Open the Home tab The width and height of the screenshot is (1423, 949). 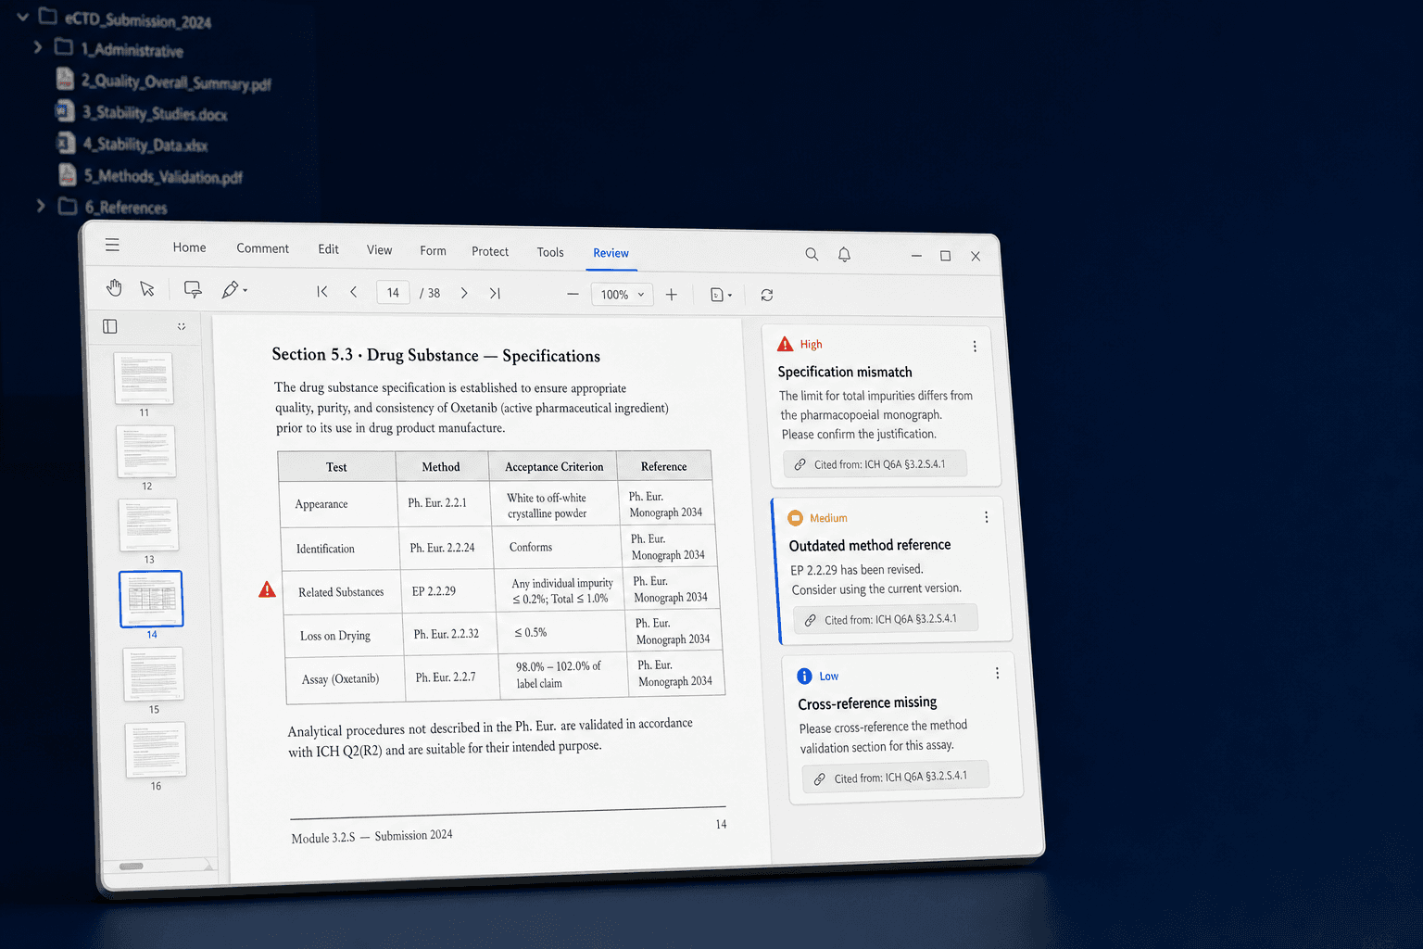(x=189, y=247)
